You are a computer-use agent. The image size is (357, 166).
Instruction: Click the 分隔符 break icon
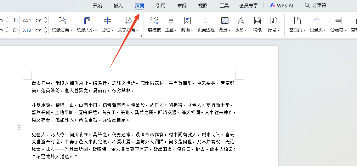pos(339,20)
